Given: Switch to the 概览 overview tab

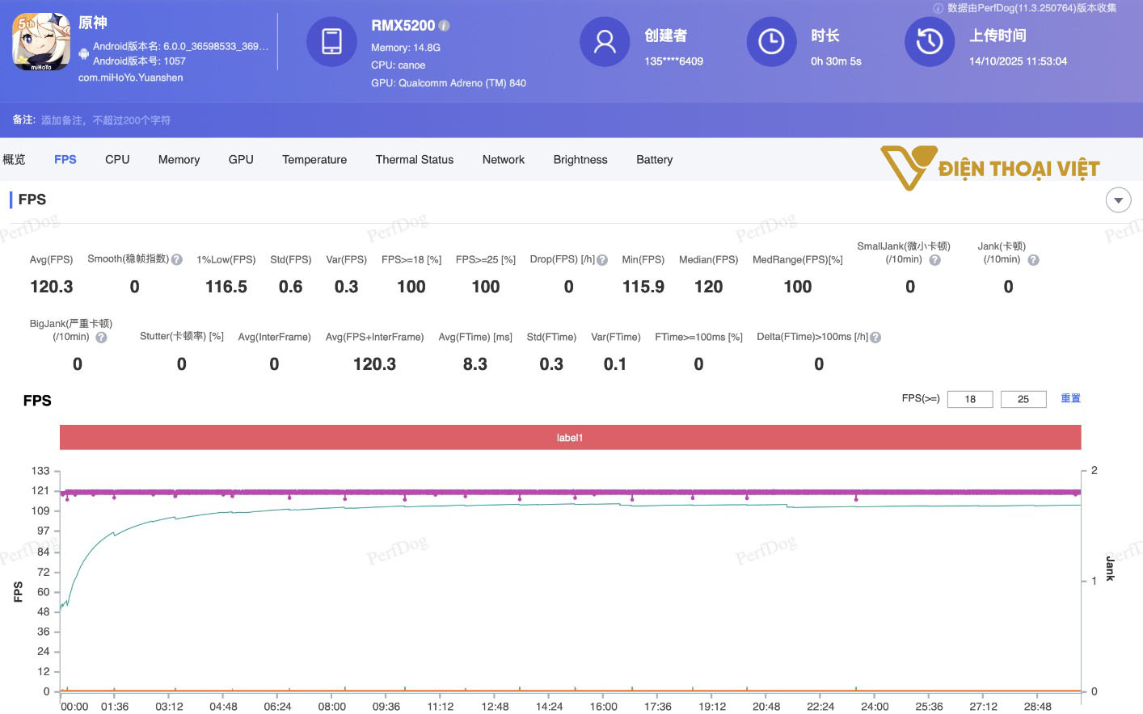Looking at the screenshot, I should pyautogui.click(x=14, y=159).
